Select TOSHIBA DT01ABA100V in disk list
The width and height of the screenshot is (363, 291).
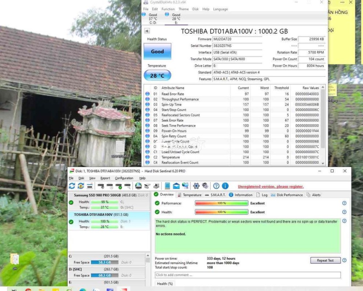point(109,221)
